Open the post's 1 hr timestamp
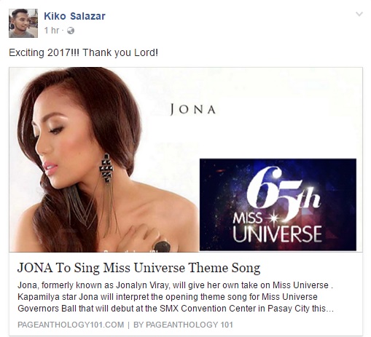Viewport: 371px width, 337px height. tap(52, 31)
